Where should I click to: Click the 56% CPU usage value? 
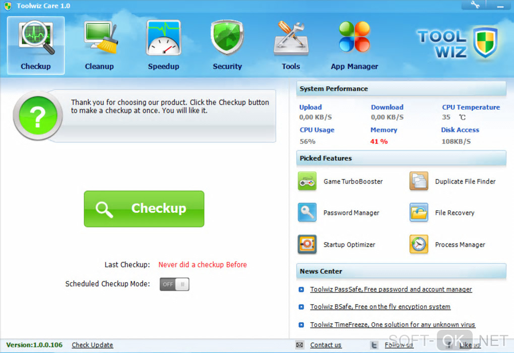[x=307, y=141]
